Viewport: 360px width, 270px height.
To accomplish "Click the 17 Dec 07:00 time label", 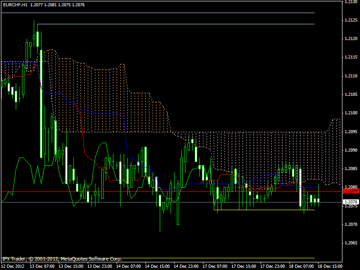I will [215, 266].
